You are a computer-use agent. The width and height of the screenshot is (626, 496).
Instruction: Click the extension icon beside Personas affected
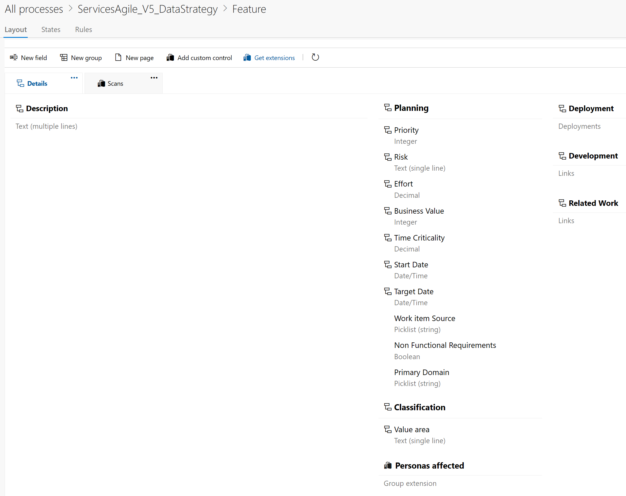point(387,465)
